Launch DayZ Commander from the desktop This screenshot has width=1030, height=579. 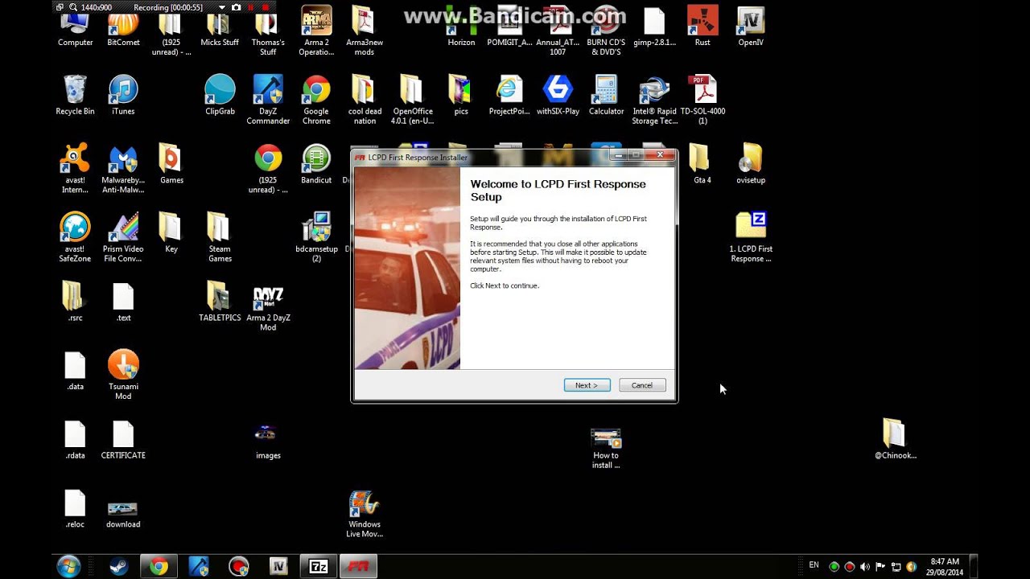tap(268, 100)
